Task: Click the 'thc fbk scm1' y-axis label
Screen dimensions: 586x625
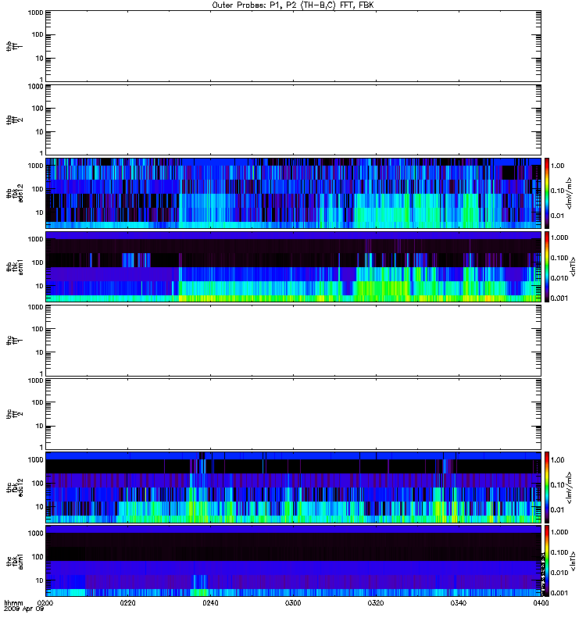Action: tap(15, 561)
